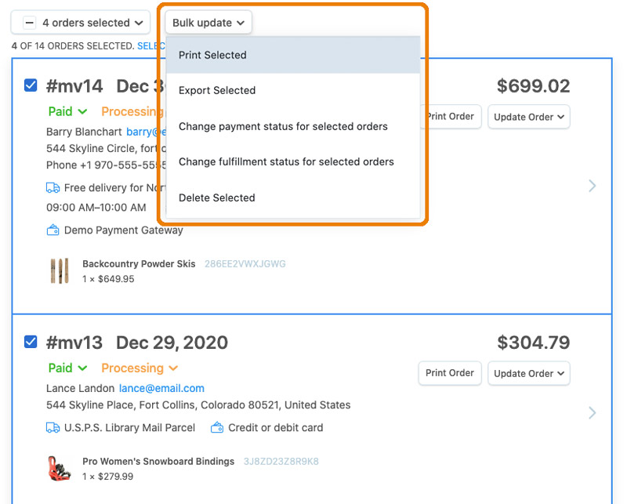Click the delivery truck icon on order #mv14

click(53, 188)
